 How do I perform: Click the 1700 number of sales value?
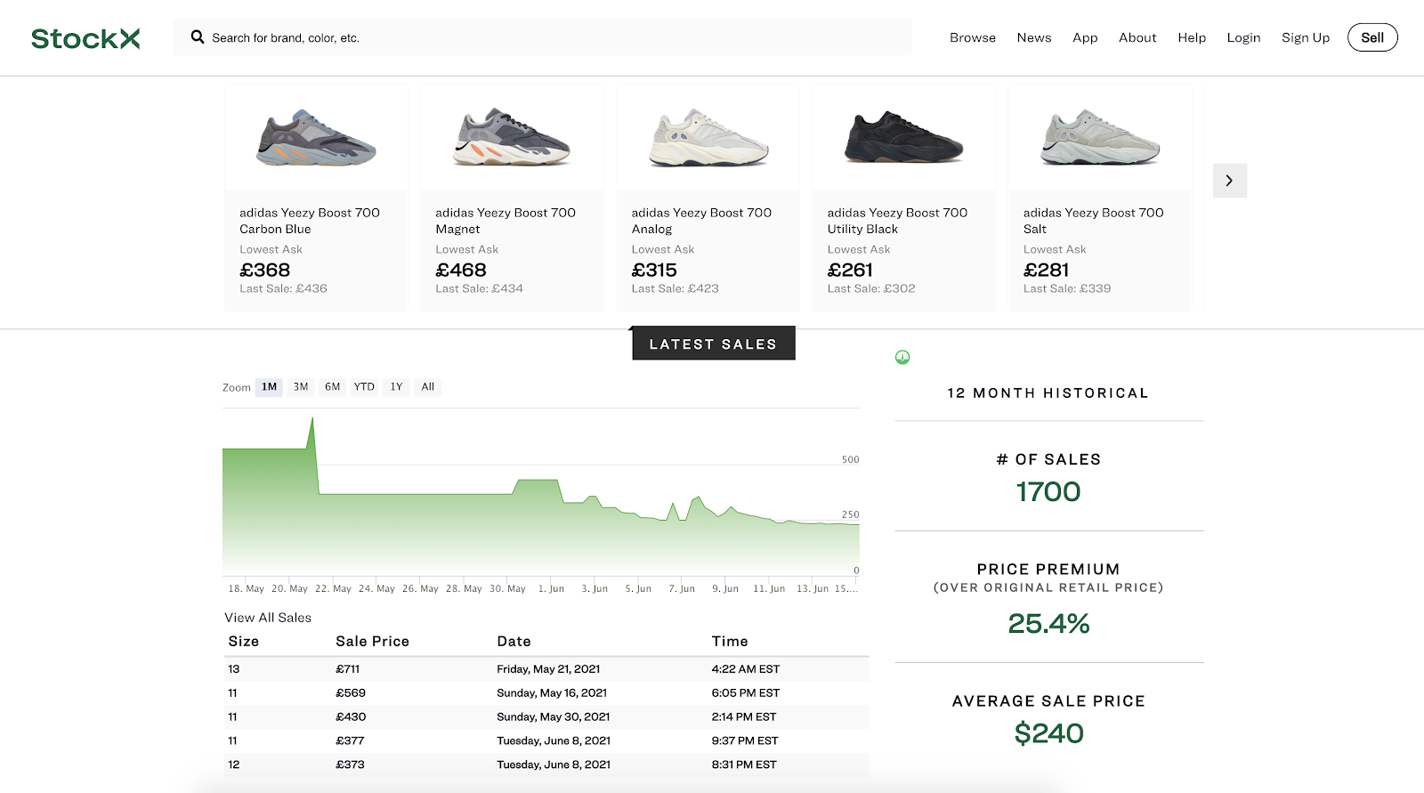(x=1048, y=492)
